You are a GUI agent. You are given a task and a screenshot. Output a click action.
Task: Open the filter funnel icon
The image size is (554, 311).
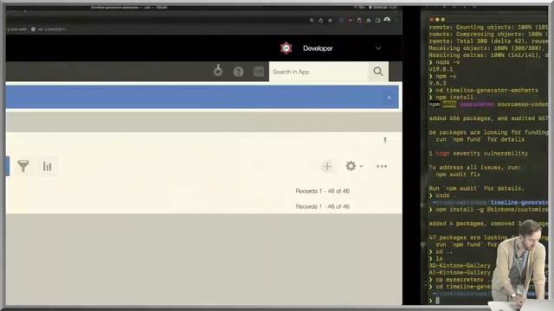(x=23, y=166)
